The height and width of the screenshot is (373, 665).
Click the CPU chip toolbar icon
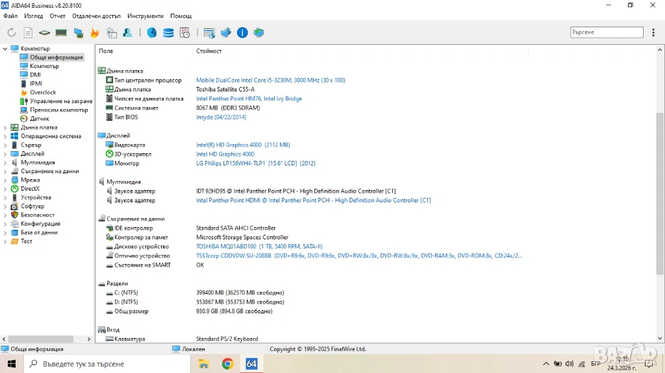point(44,32)
